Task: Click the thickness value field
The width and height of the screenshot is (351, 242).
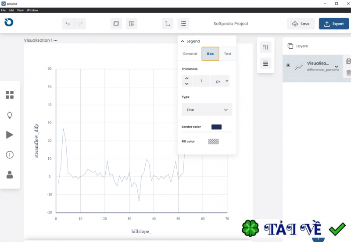Action: pos(201,81)
